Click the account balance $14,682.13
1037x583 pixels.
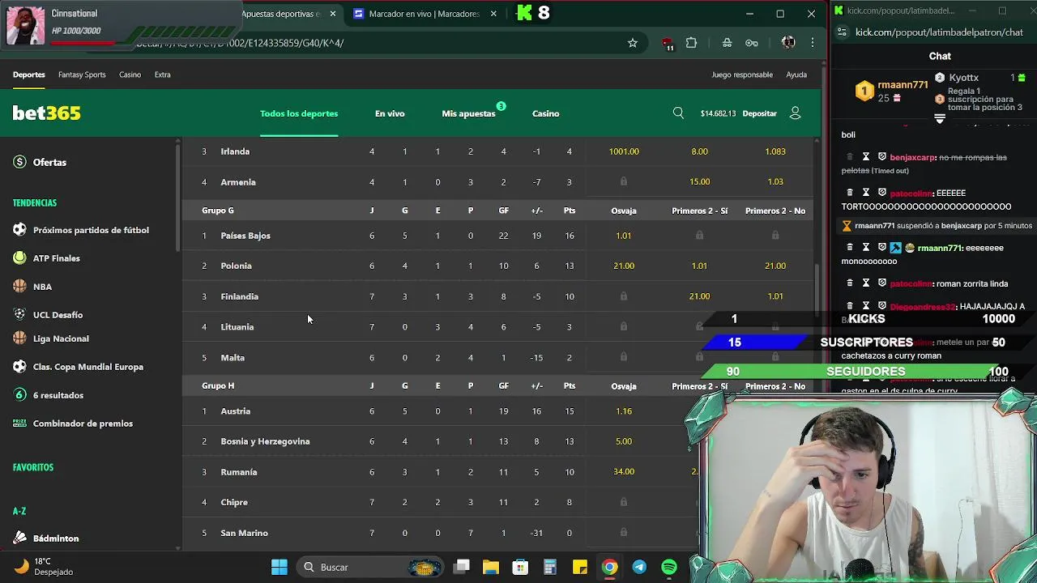pos(718,113)
